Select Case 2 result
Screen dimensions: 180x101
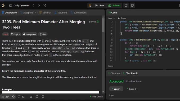[132, 89]
